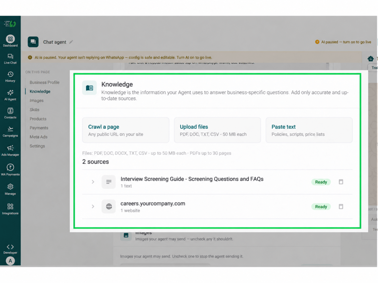Click the 2 sources heading
The height and width of the screenshot is (283, 378).
click(96, 162)
